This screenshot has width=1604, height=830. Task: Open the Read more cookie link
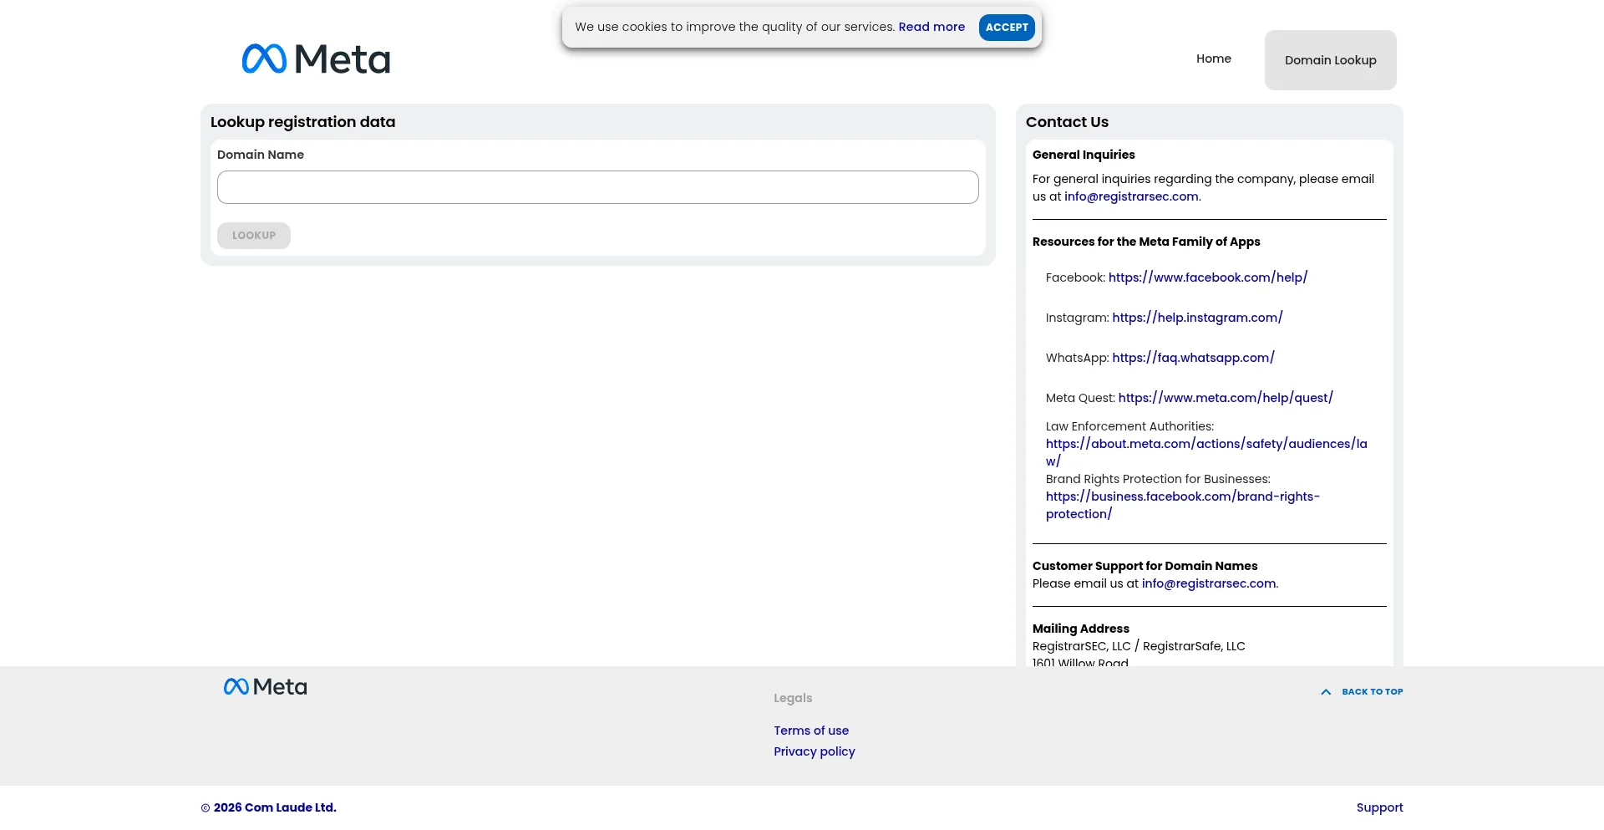tap(931, 27)
